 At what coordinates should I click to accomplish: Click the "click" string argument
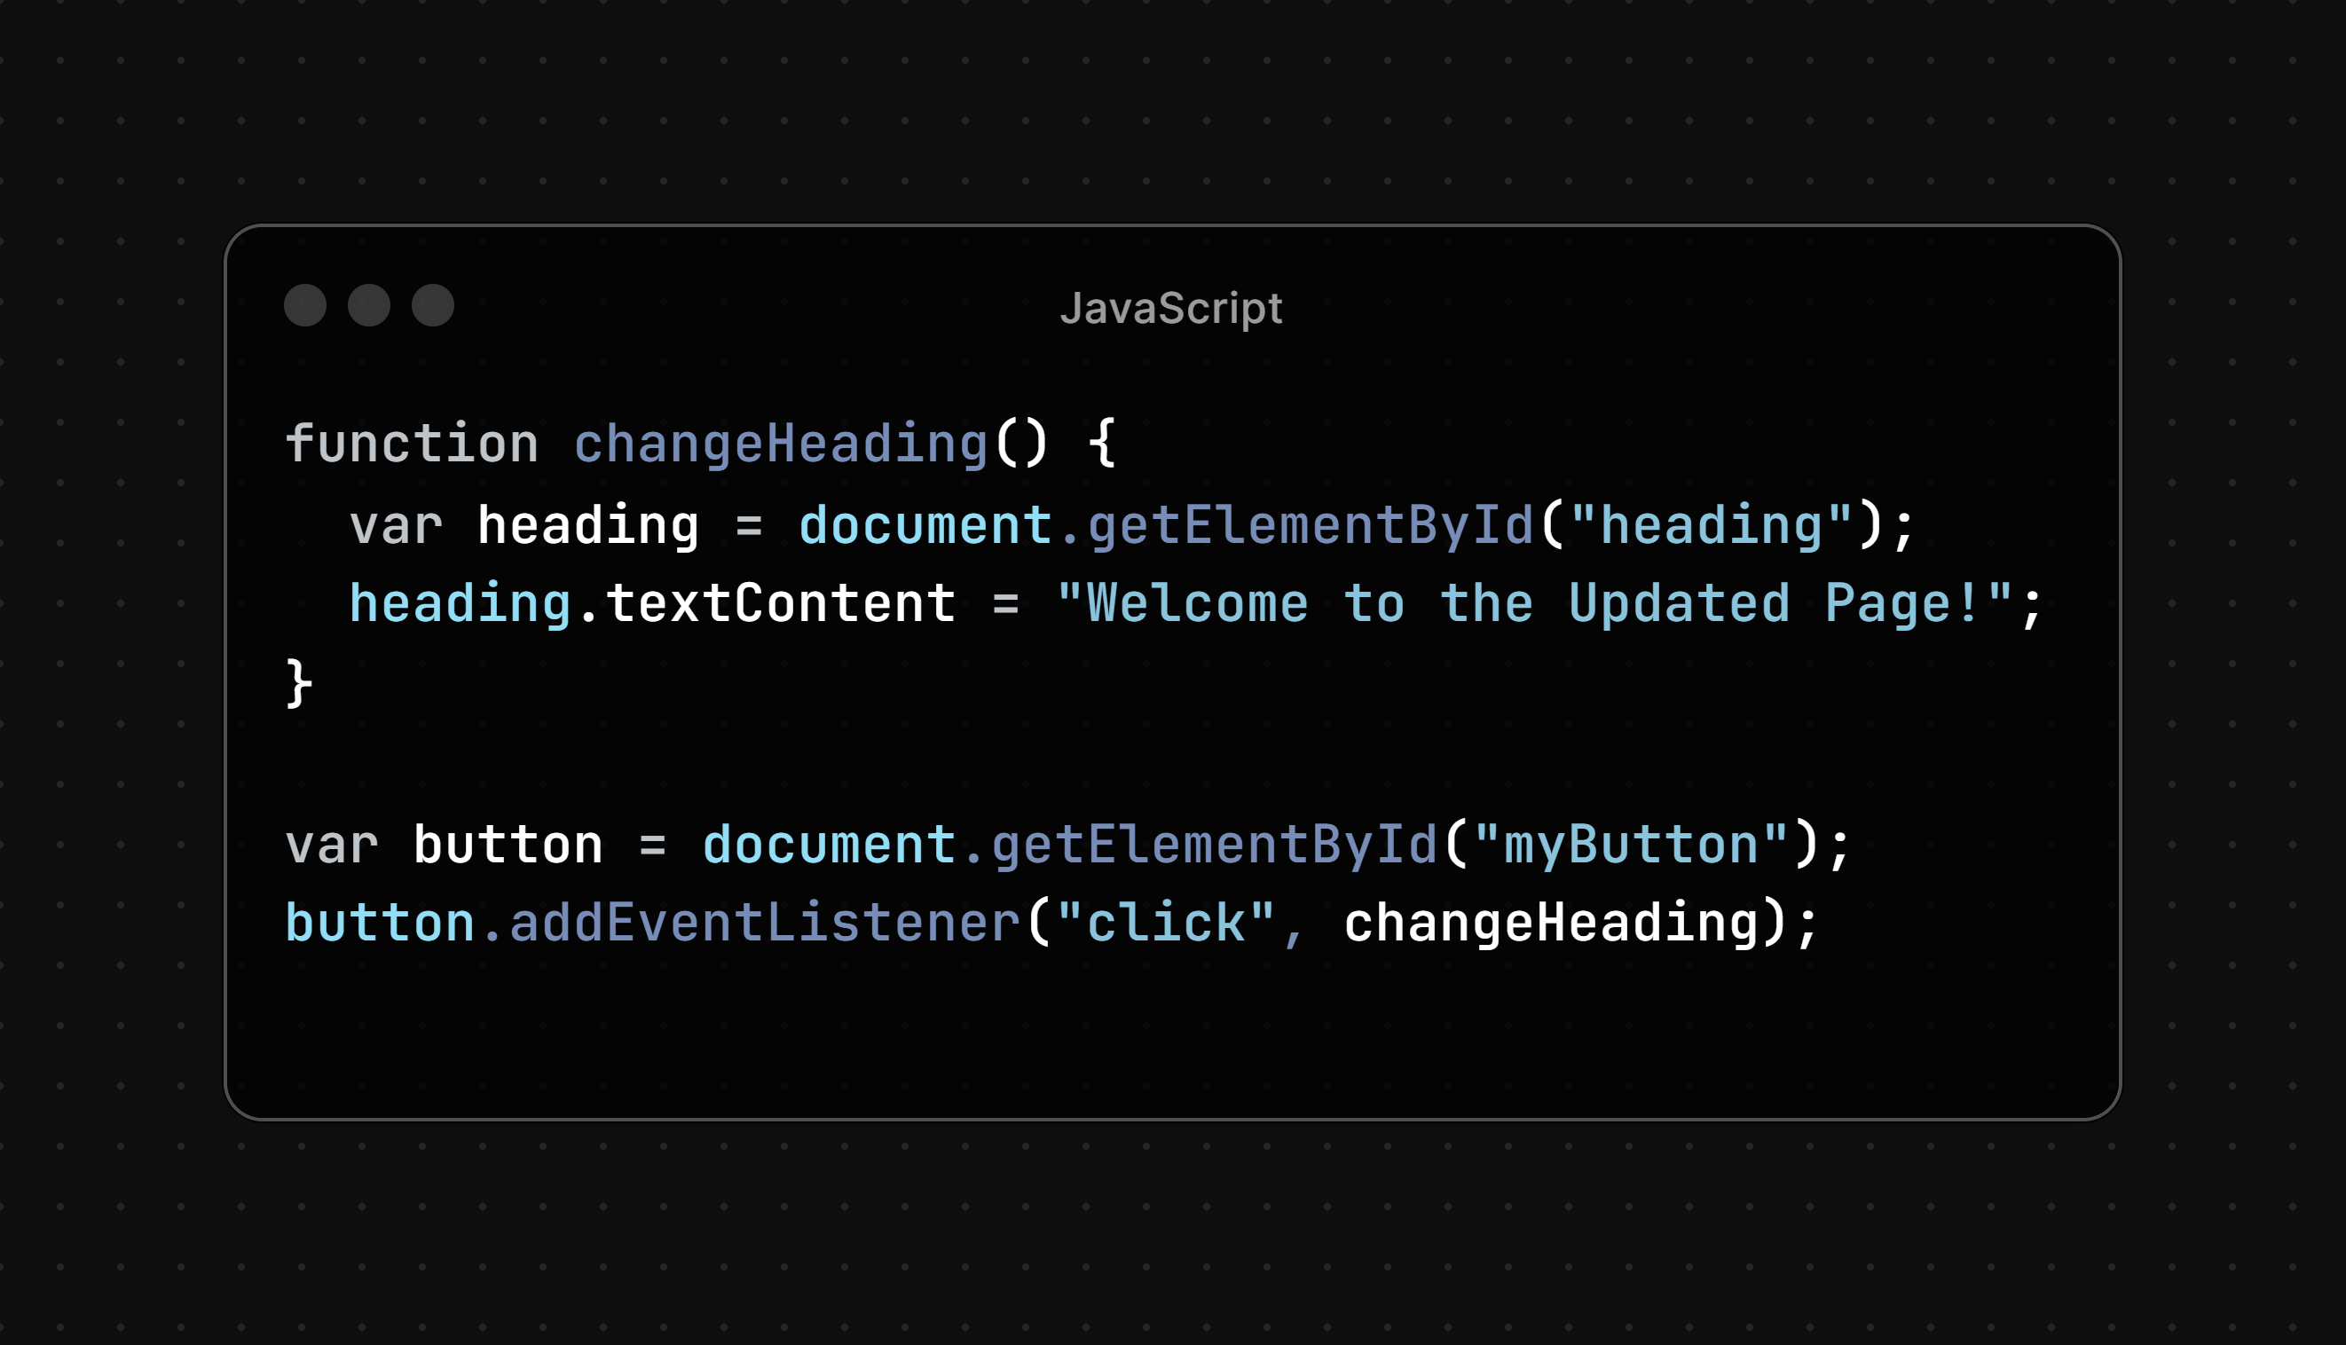pyautogui.click(x=1166, y=923)
